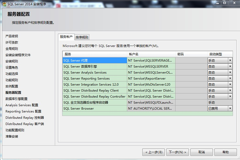
Task: Click the 服务 column header
Action: click(95, 54)
